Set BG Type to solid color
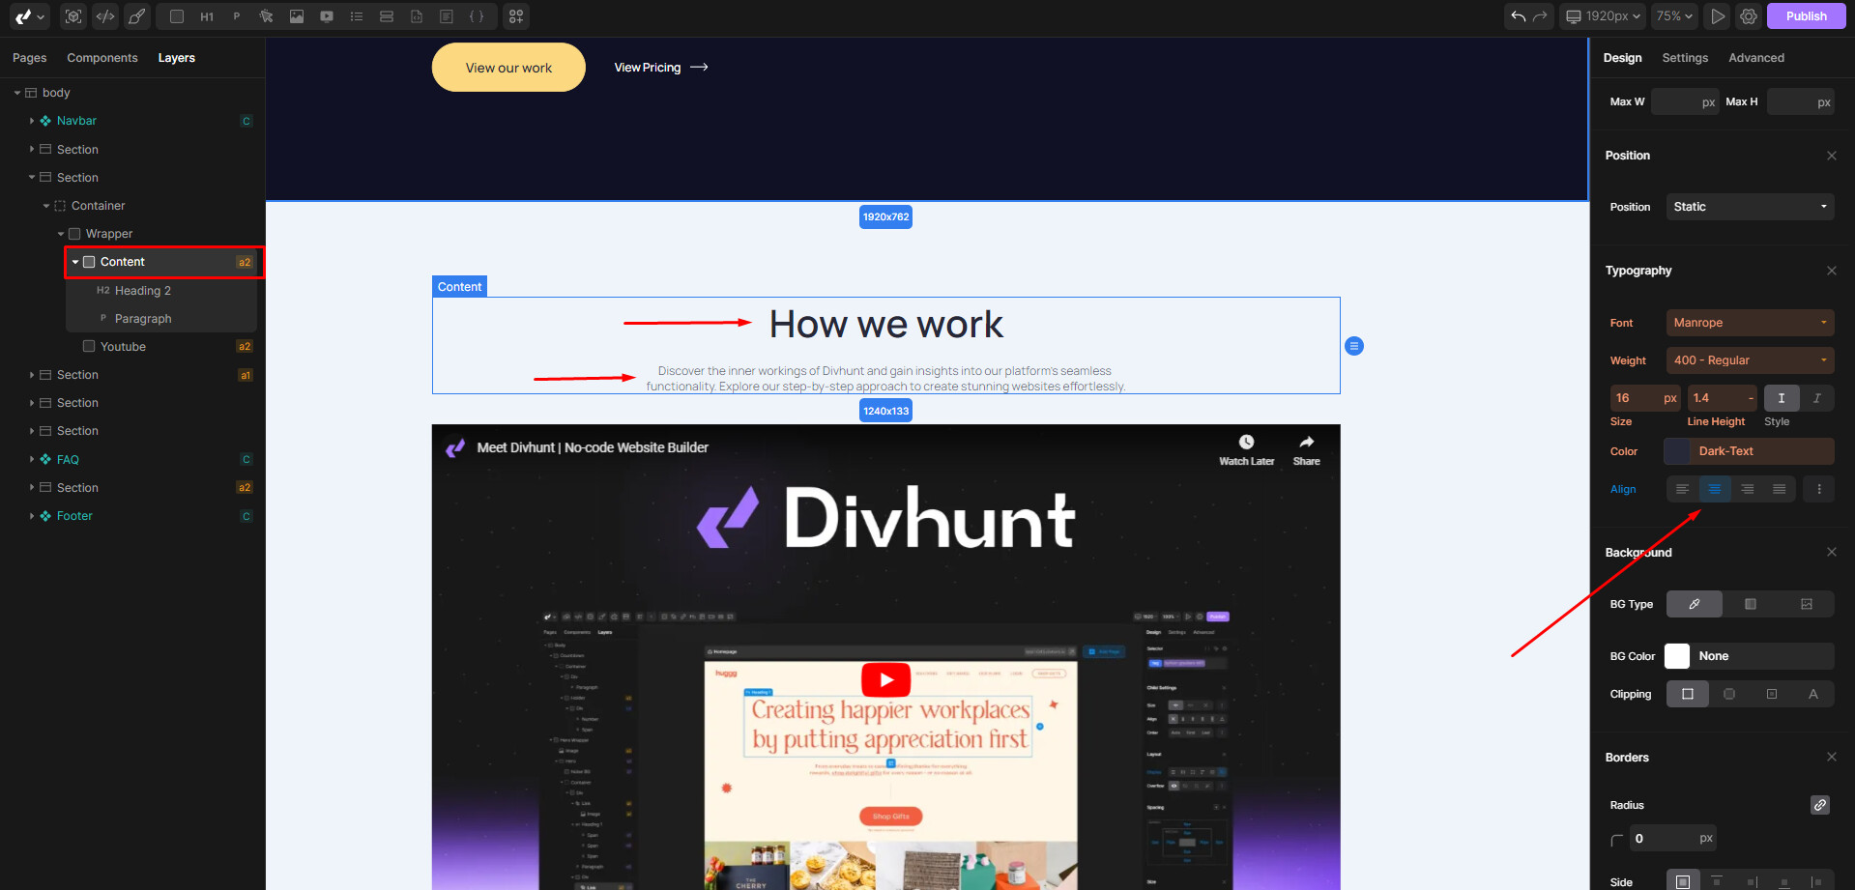This screenshot has width=1855, height=890. pyautogui.click(x=1695, y=604)
